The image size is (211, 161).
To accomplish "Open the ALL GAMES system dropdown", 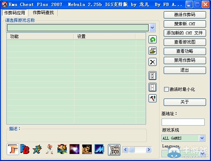I will (183, 138).
